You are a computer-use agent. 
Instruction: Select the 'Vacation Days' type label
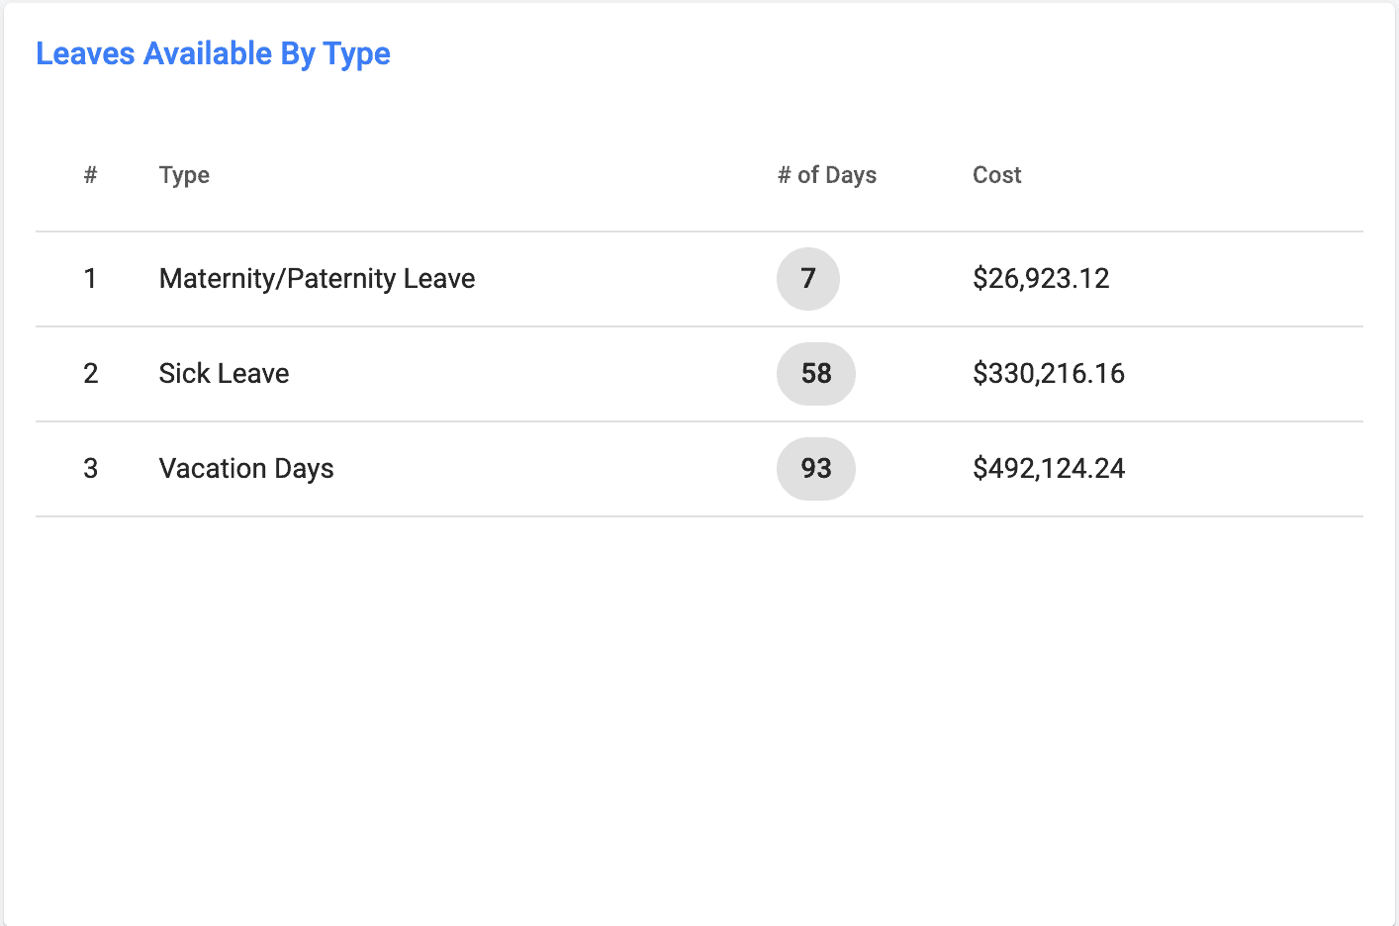click(x=246, y=469)
